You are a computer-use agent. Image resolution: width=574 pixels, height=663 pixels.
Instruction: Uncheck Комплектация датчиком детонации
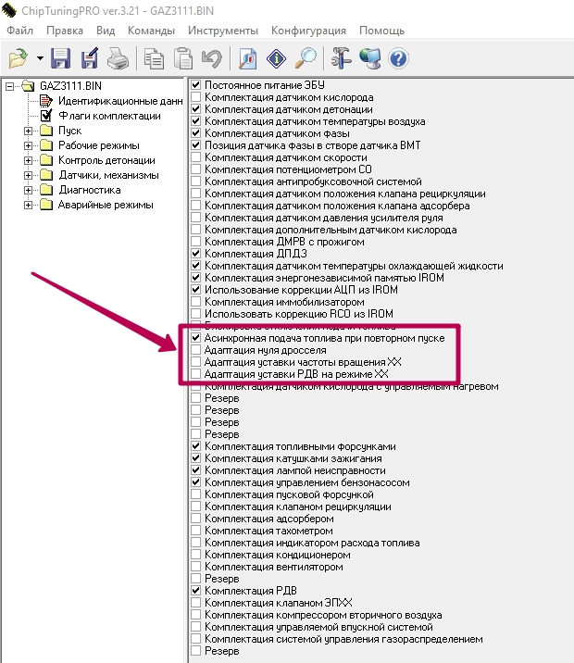tap(195, 108)
